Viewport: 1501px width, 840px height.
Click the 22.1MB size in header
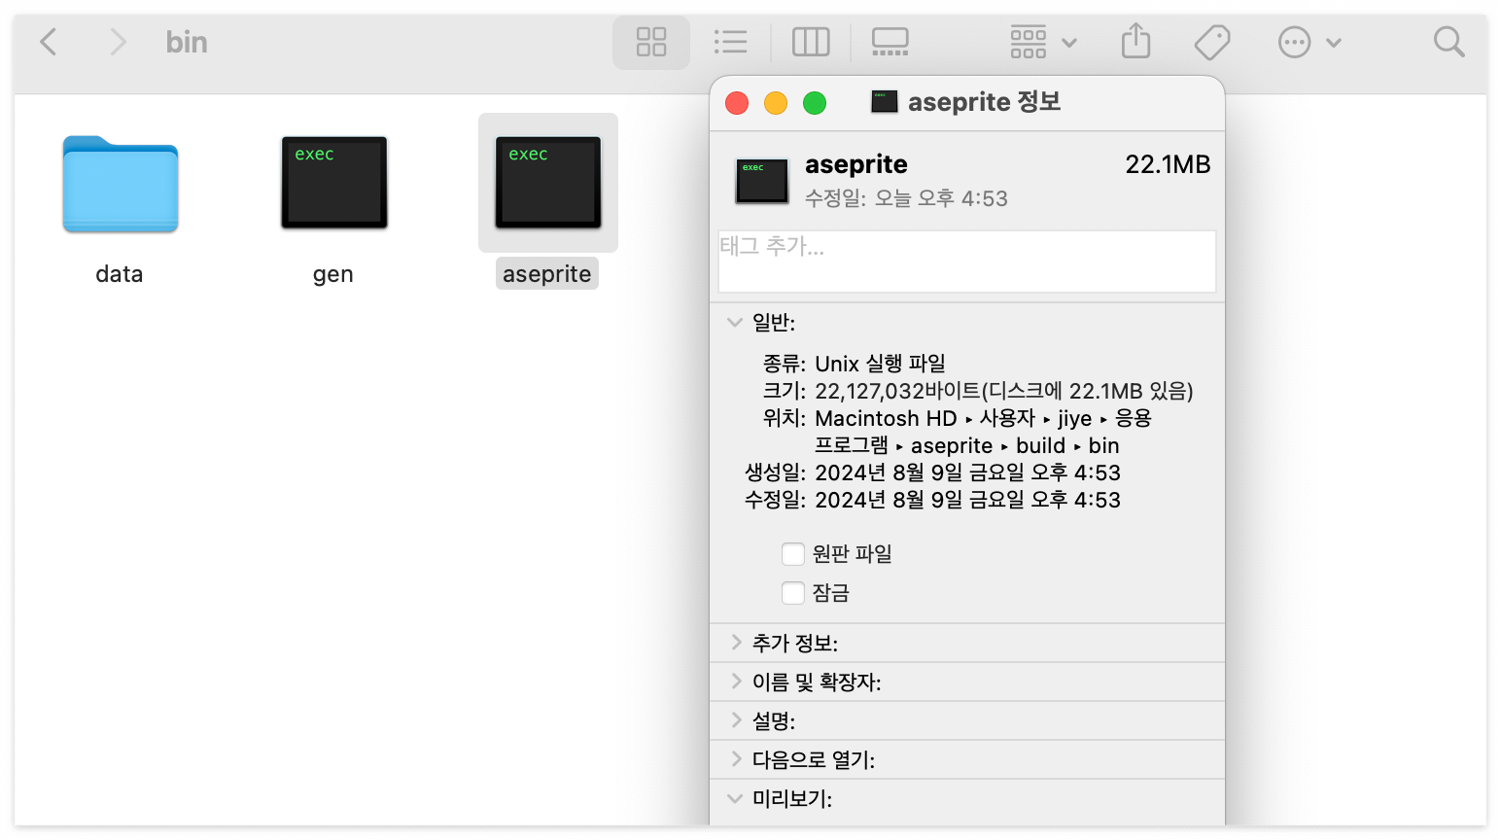click(x=1168, y=164)
